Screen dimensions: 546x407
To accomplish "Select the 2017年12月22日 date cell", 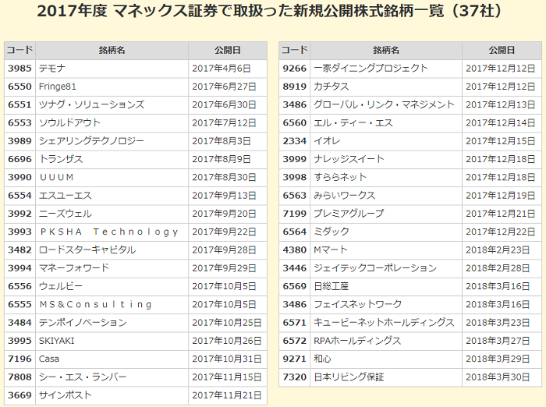I will pos(501,232).
